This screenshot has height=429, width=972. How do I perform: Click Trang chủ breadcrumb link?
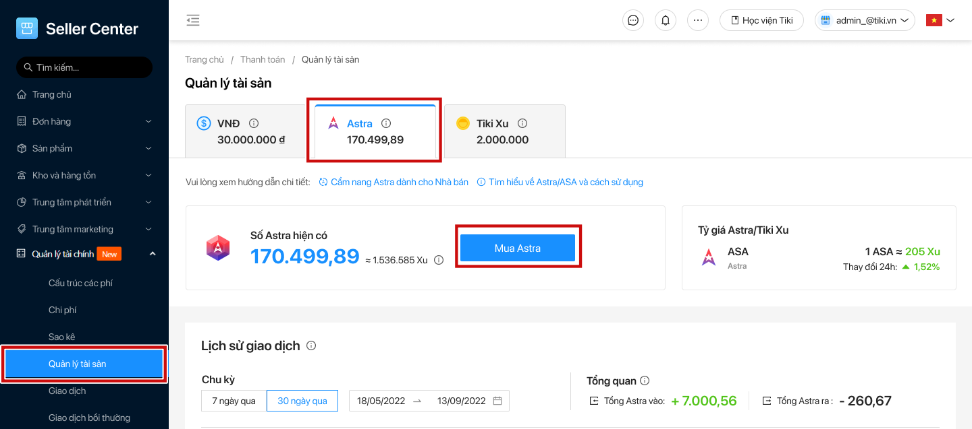click(205, 60)
